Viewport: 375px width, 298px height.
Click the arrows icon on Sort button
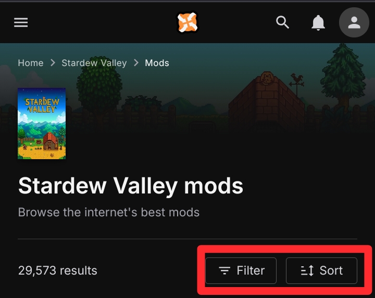tap(307, 270)
